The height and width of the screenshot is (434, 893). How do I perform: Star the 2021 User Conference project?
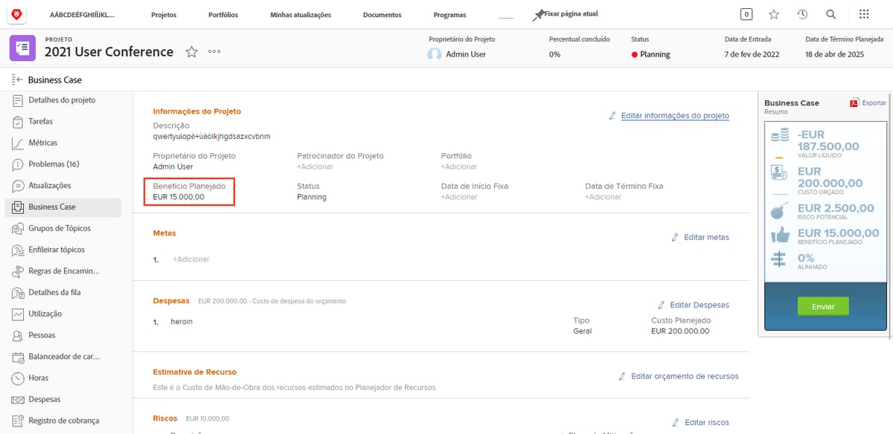click(x=191, y=52)
